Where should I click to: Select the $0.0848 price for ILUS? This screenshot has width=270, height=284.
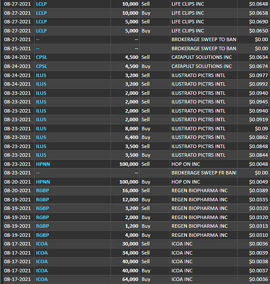pyautogui.click(x=258, y=146)
